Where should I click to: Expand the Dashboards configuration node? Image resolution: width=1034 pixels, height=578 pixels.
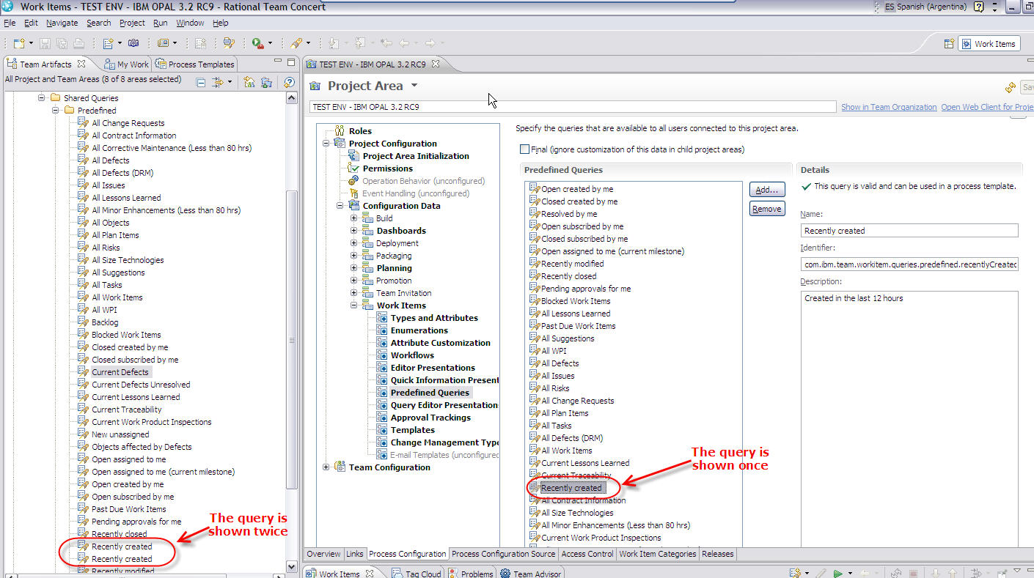[x=354, y=231]
